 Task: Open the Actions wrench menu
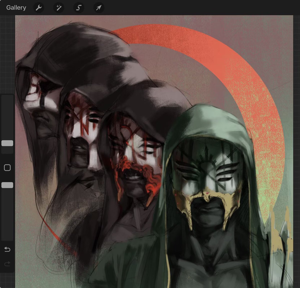tap(38, 8)
